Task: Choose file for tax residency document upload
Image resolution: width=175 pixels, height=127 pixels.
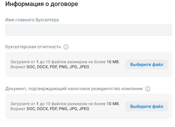Action: [x=147, y=106]
